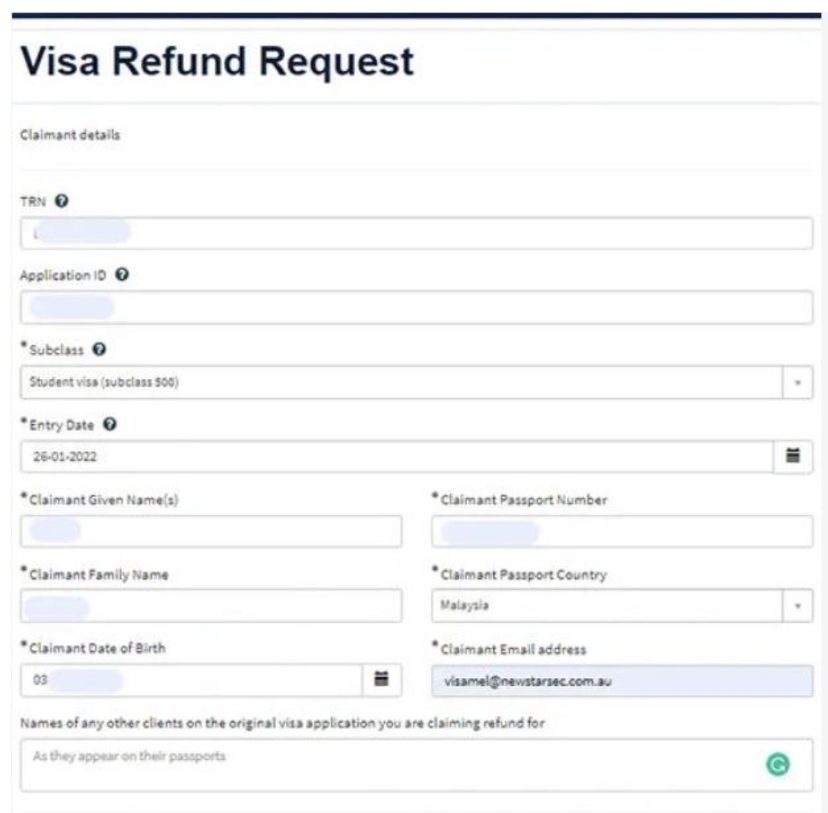Expand the Subclass dropdown arrow
Viewport: 828px width, 813px height.
tap(797, 382)
